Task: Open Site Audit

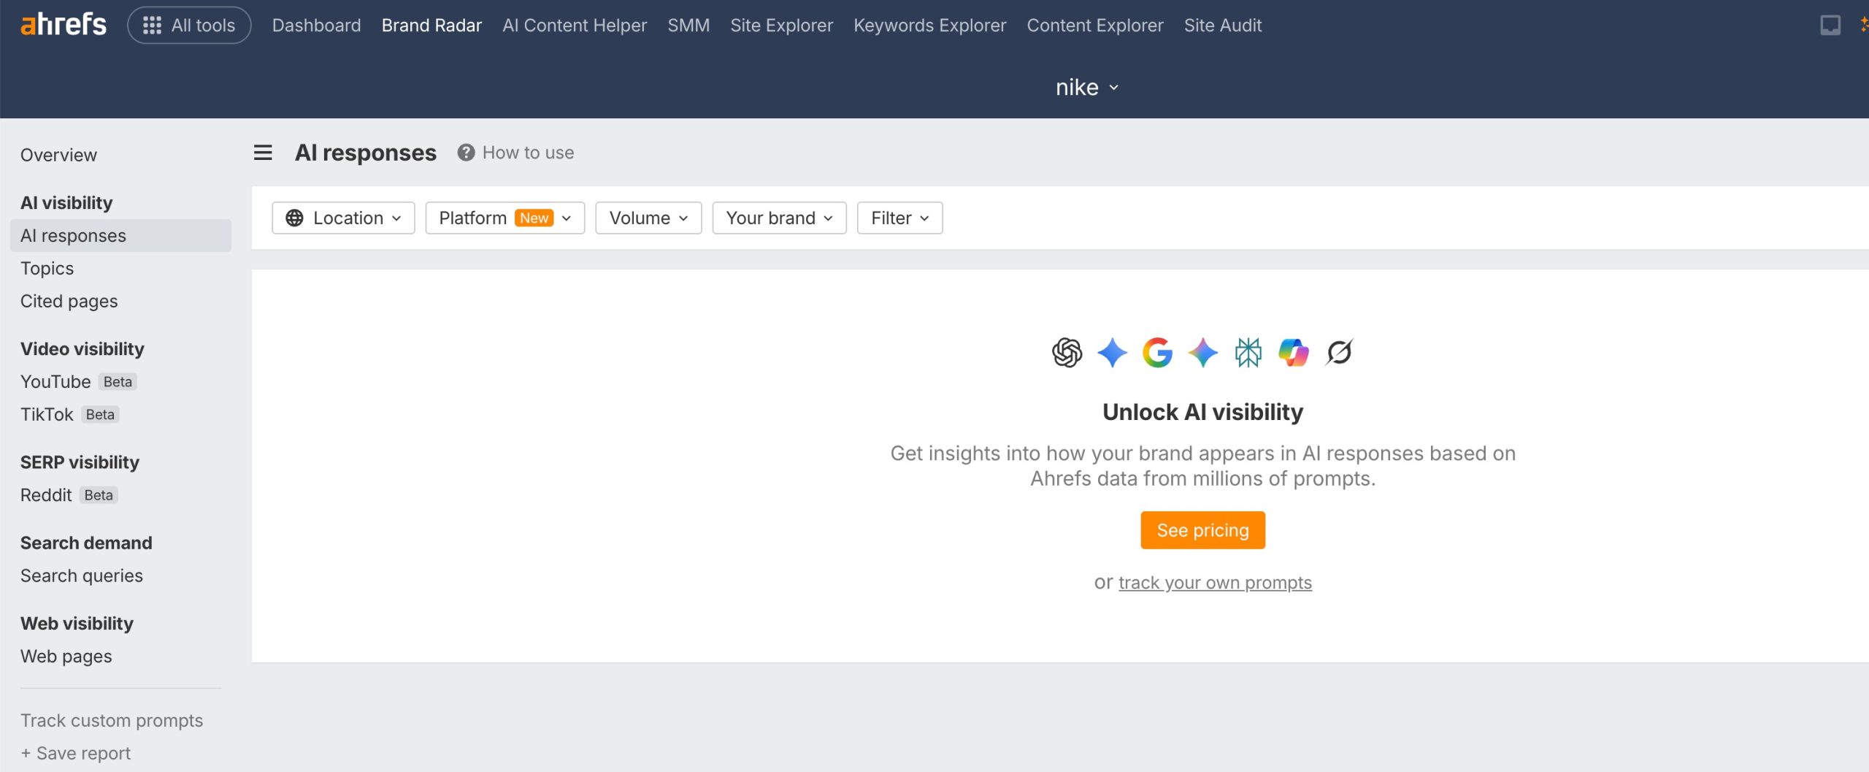Action: [x=1222, y=25]
